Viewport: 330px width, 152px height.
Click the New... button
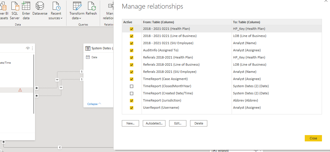click(x=130, y=123)
